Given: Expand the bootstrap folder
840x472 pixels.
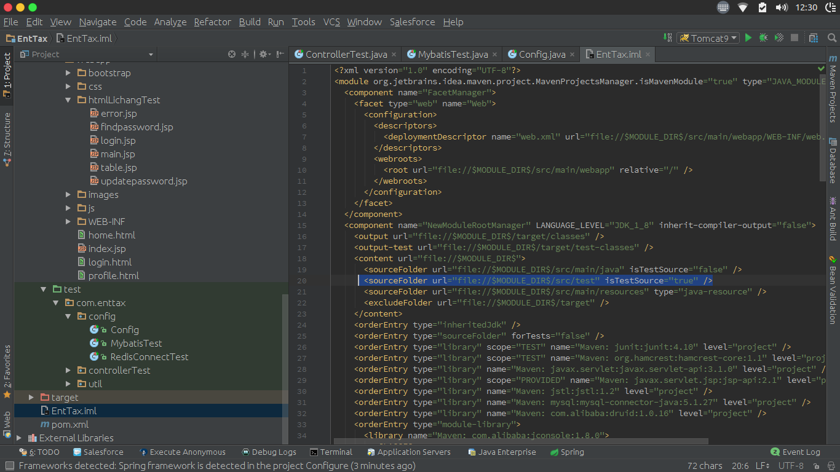Looking at the screenshot, I should tap(69, 73).
